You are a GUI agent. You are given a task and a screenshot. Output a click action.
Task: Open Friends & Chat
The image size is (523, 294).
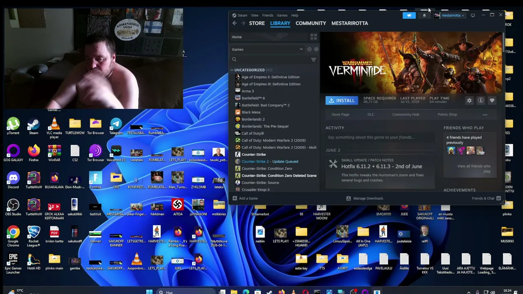[486, 198]
